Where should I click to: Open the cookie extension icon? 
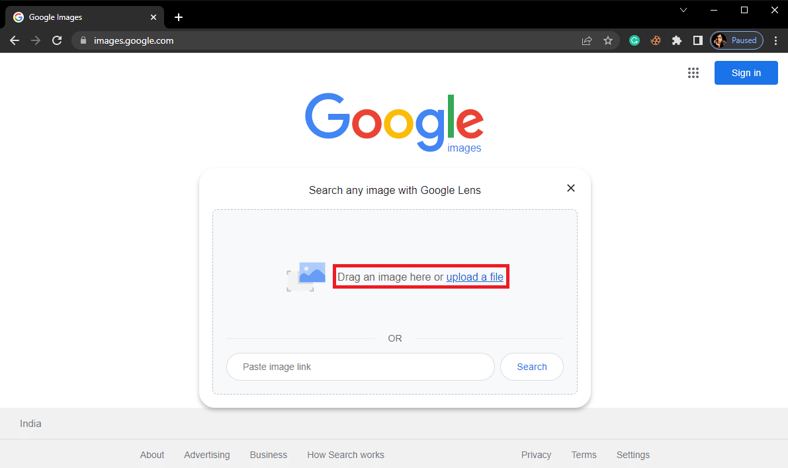(655, 41)
